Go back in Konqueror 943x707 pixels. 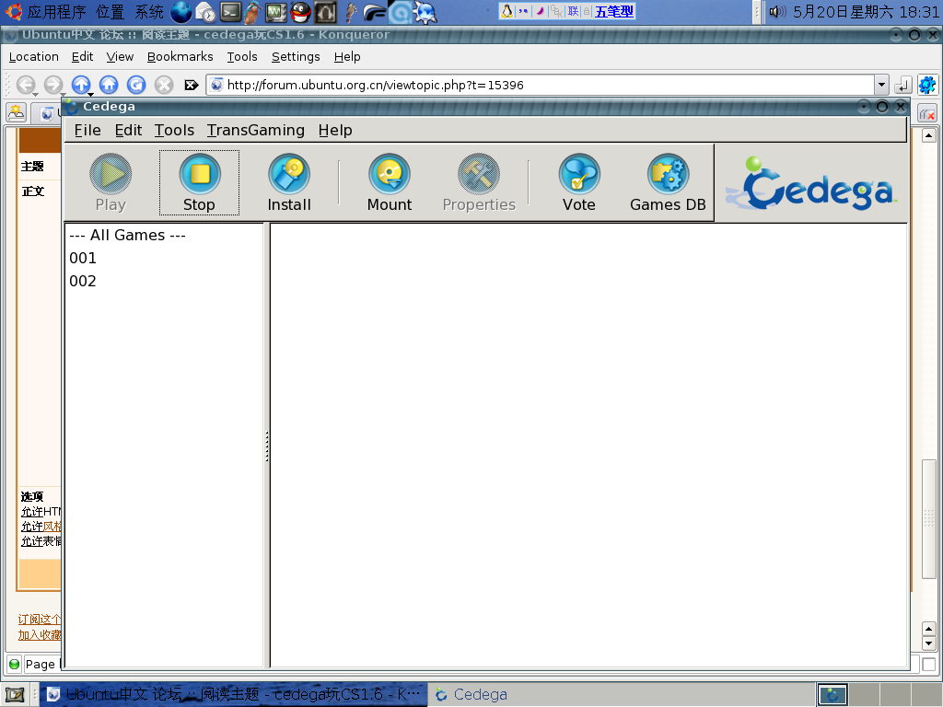click(26, 85)
